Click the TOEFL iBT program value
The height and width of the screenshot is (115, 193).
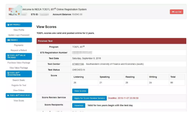click(78, 47)
